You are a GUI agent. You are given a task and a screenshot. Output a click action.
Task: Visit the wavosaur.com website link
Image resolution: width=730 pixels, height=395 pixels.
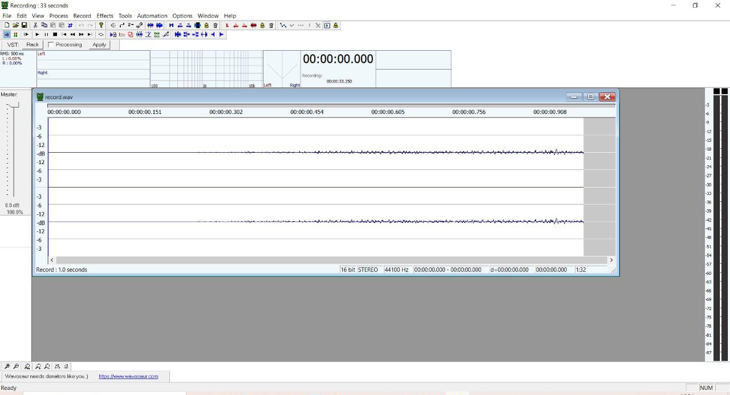(x=128, y=376)
